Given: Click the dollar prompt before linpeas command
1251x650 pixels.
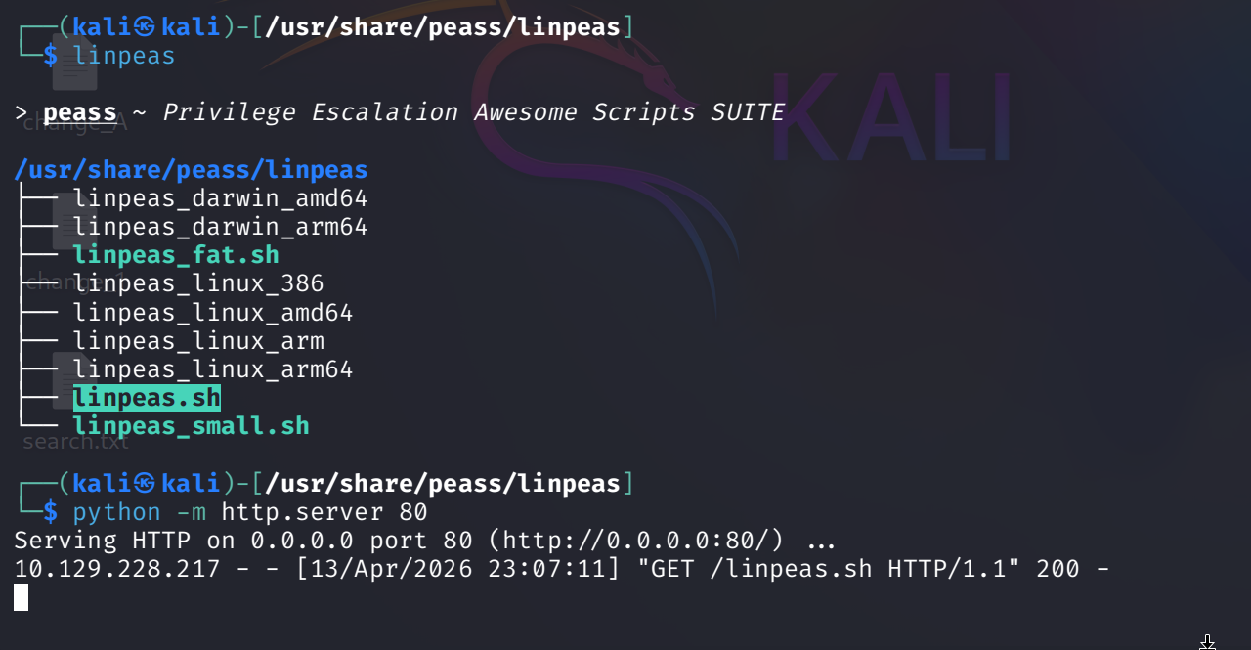Looking at the screenshot, I should click(51, 55).
